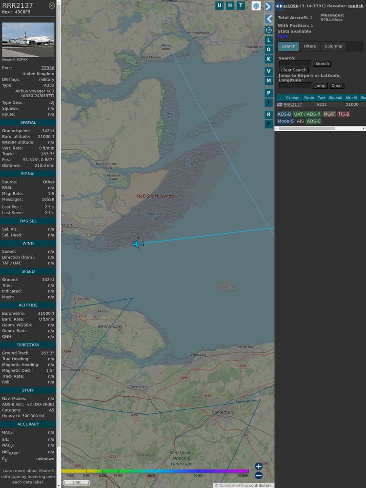Zoom out with the minus button
Viewport: 366px width, 488px height.
coord(259,475)
